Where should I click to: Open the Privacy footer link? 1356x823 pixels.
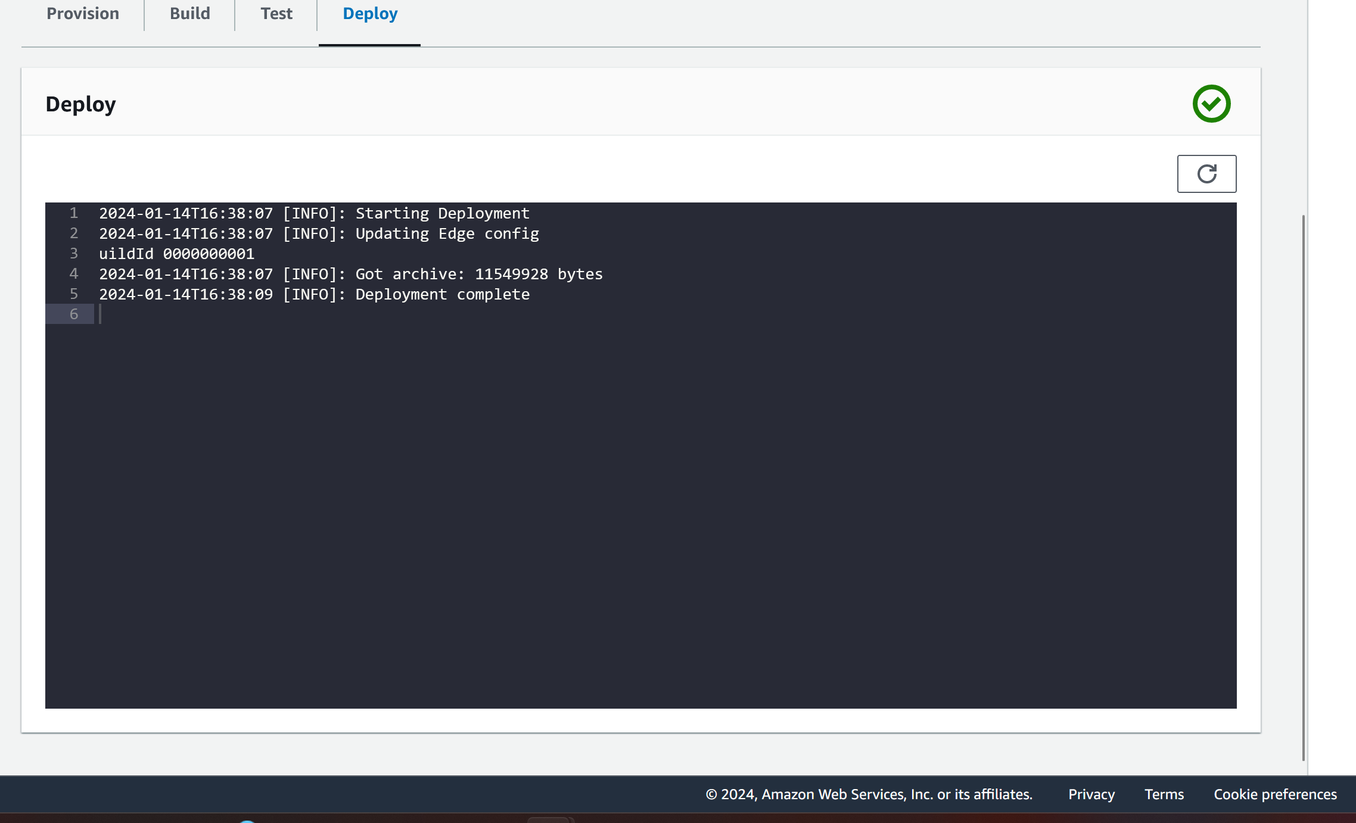[x=1091, y=794]
